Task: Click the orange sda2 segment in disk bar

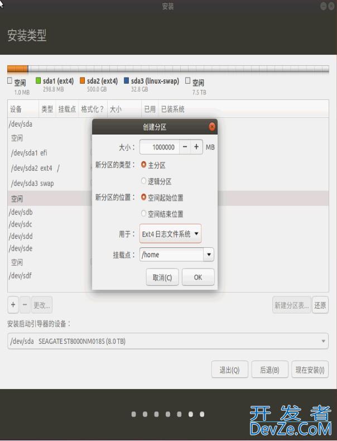Action: coord(18,69)
